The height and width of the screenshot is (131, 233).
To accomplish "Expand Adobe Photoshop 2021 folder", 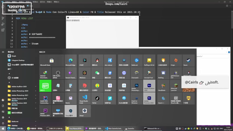I will point(22,95).
